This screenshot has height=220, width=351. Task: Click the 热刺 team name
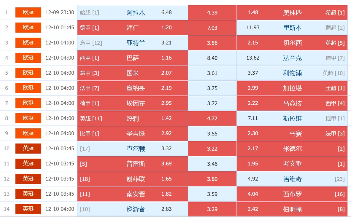point(133,118)
